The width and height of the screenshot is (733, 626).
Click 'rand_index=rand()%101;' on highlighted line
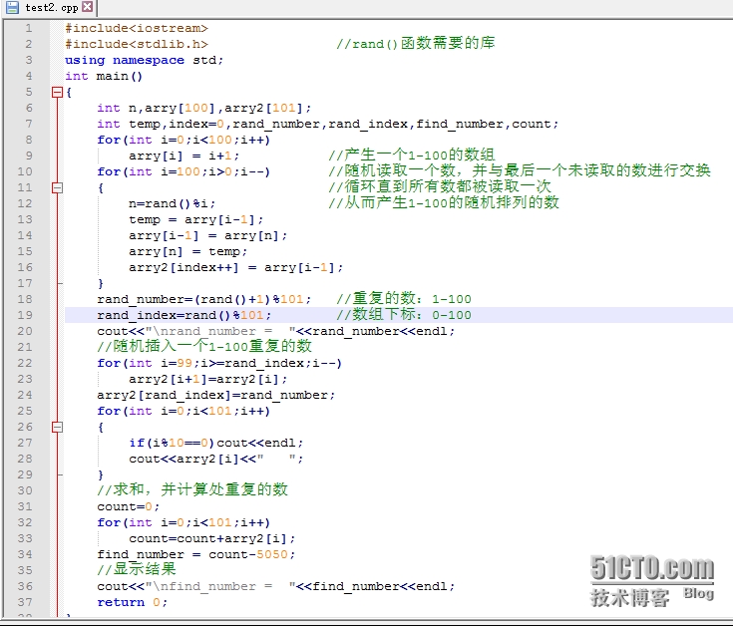(x=184, y=315)
